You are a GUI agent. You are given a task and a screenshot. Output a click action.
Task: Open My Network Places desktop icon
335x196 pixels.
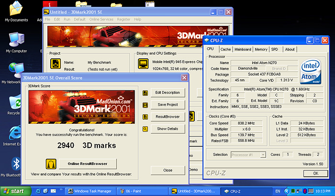pos(13,73)
